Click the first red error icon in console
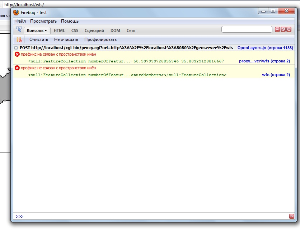Image resolution: width=300 pixels, height=231 pixels. coord(17,54)
